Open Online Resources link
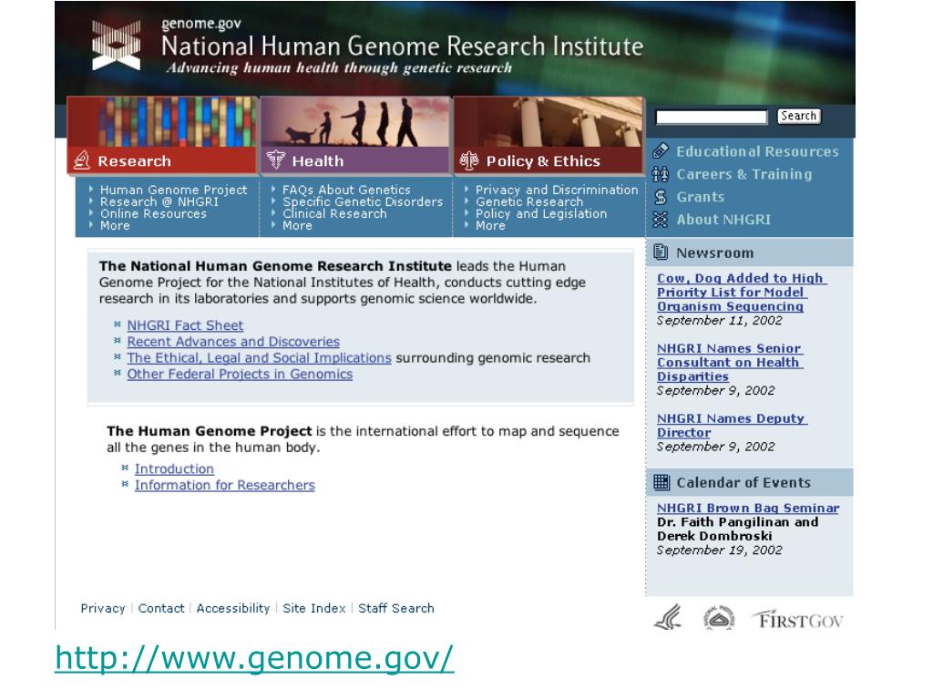The height and width of the screenshot is (700, 933). click(153, 213)
